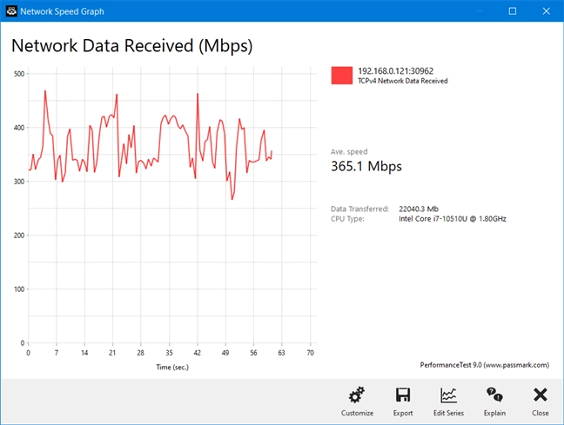Close the window using title bar X
The image size is (564, 425).
546,11
